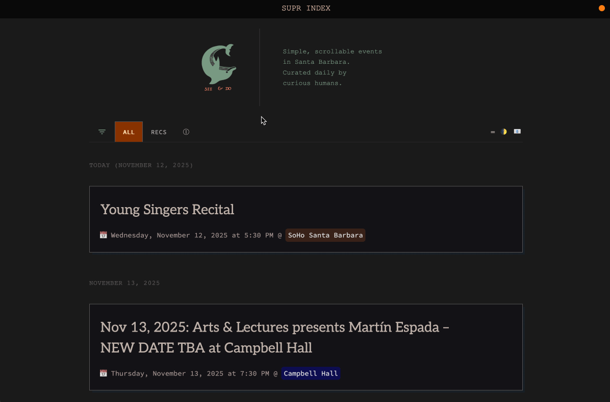Click the whale See & Do logo
610x402 pixels.
pos(219,66)
